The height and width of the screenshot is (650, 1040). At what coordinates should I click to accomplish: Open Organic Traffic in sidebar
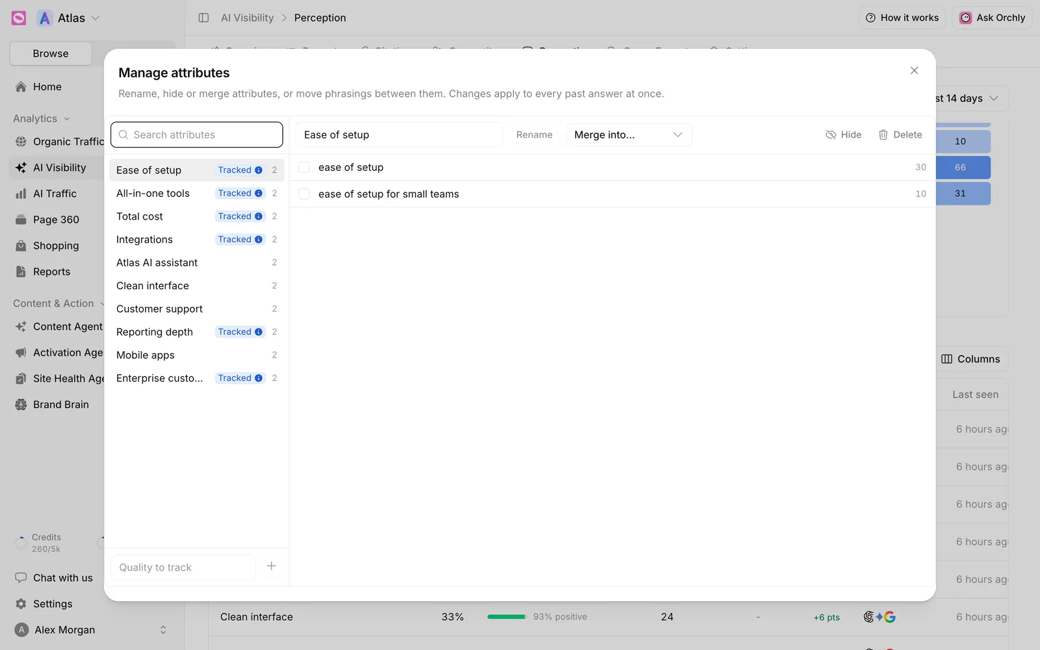[x=57, y=142]
